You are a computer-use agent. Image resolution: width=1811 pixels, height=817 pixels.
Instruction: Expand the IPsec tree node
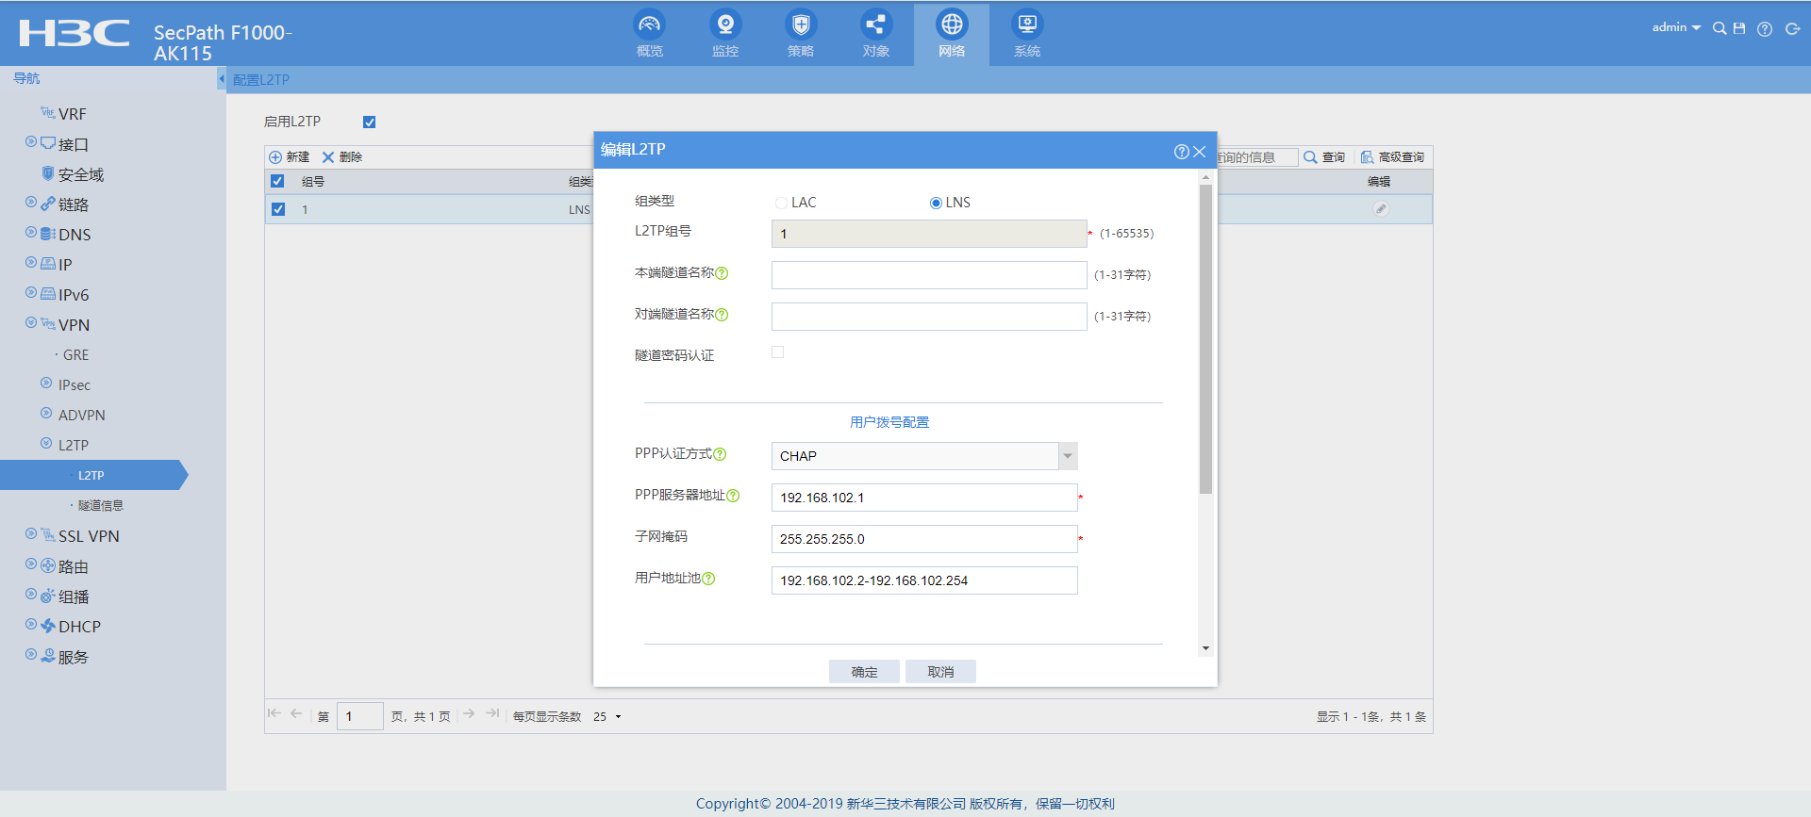(46, 384)
